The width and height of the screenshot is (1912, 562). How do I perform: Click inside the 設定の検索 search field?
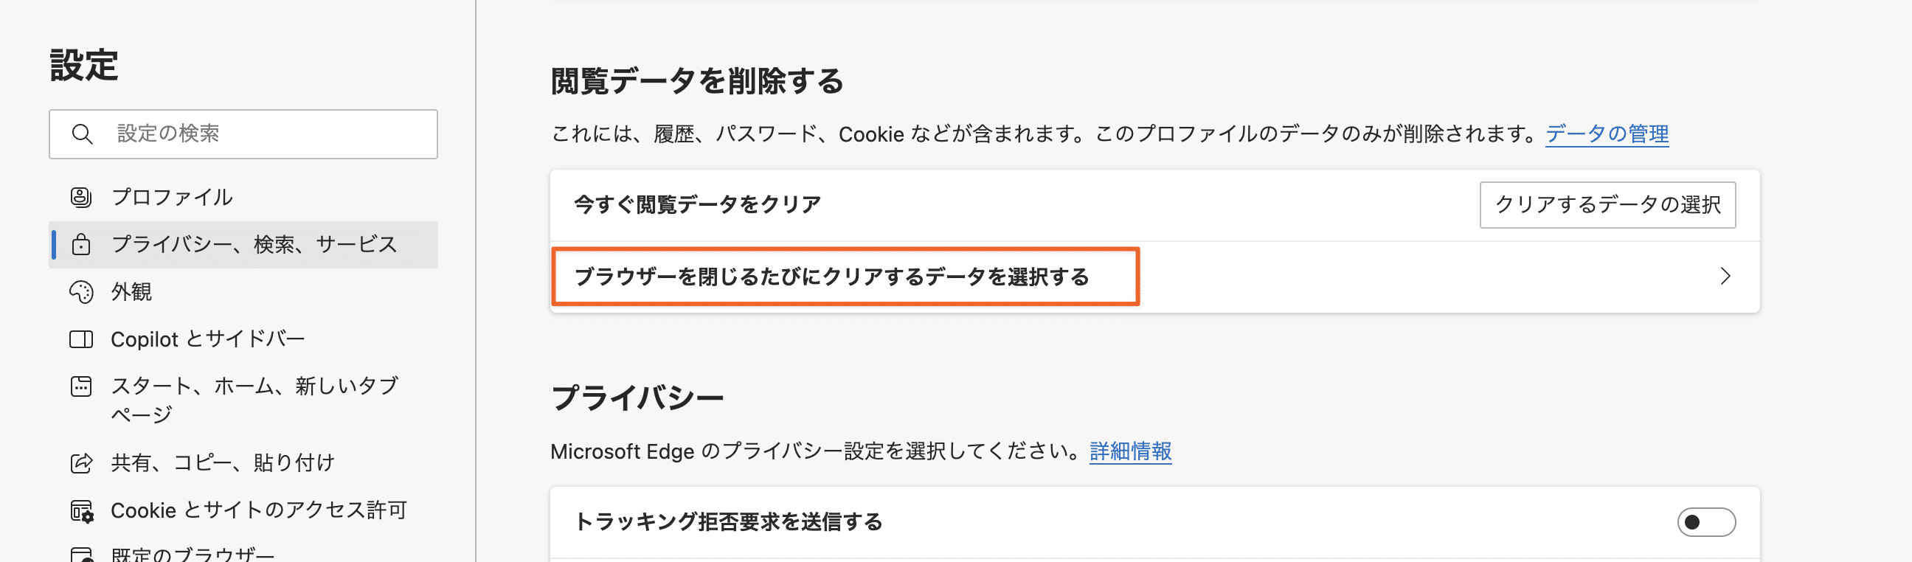click(245, 133)
